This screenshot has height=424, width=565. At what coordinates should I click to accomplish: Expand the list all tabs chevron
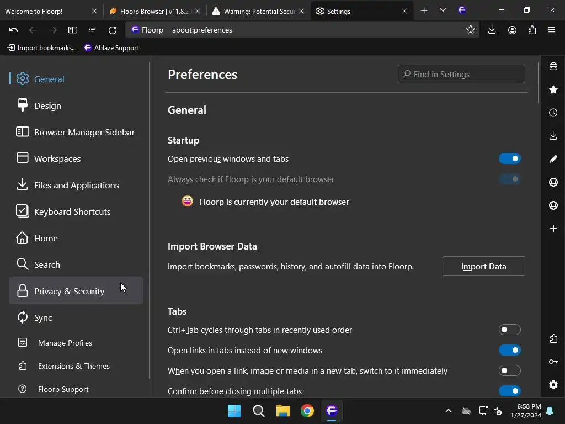click(443, 10)
